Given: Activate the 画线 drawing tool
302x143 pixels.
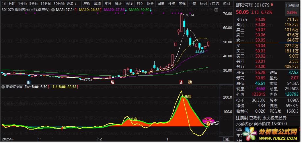Looking at the screenshot, I should click(129, 3).
